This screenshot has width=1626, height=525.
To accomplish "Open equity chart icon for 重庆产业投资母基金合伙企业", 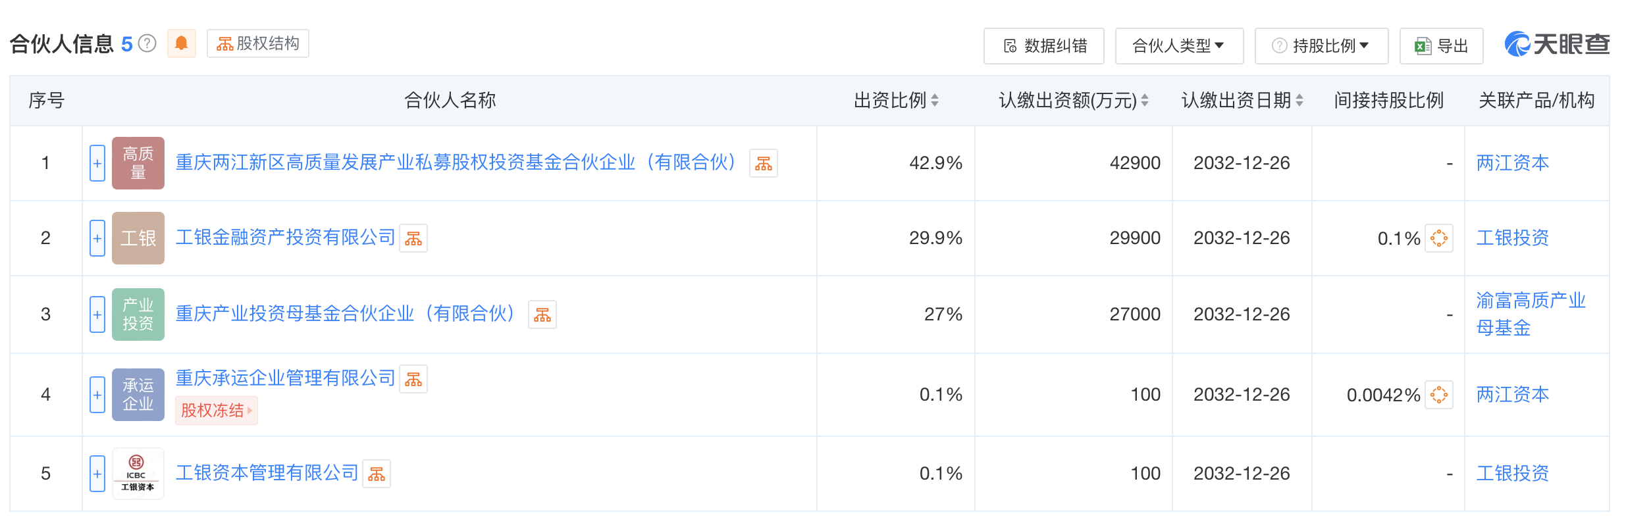I will (x=542, y=314).
